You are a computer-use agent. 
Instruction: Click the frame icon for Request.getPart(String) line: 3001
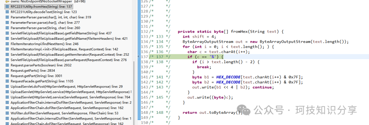pos(7,76)
